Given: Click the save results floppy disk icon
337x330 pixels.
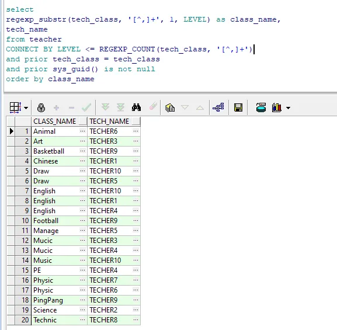Looking at the screenshot, I should click(x=238, y=107).
